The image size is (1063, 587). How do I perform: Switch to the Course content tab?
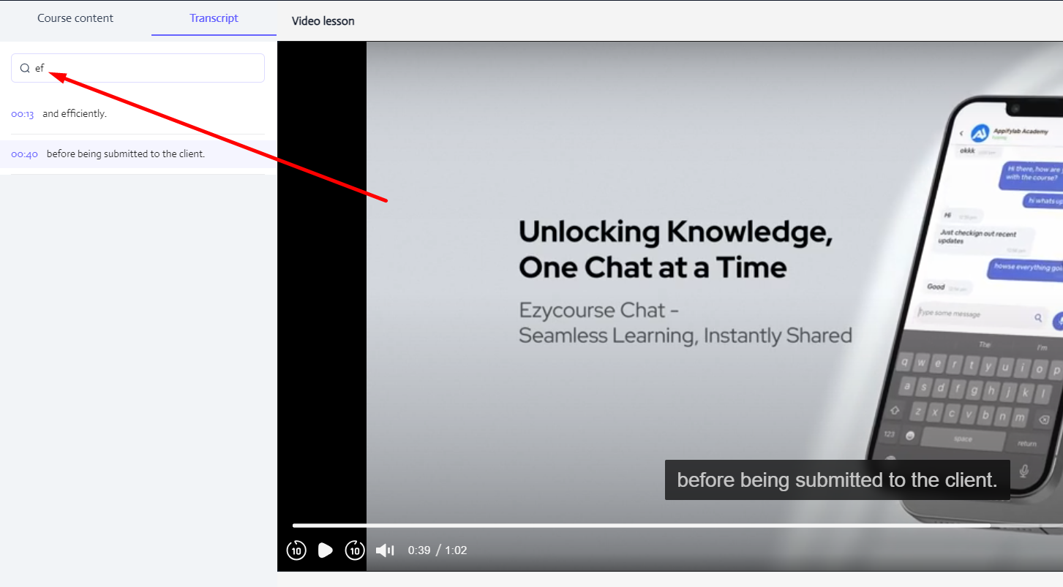click(x=75, y=18)
